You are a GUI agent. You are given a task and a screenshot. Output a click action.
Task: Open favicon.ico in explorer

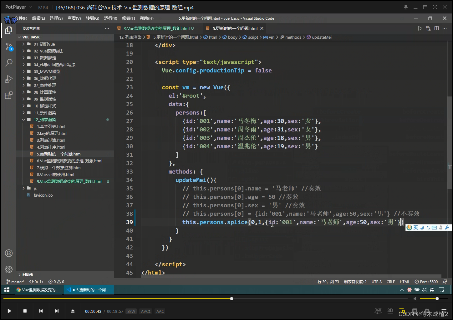click(65, 195)
